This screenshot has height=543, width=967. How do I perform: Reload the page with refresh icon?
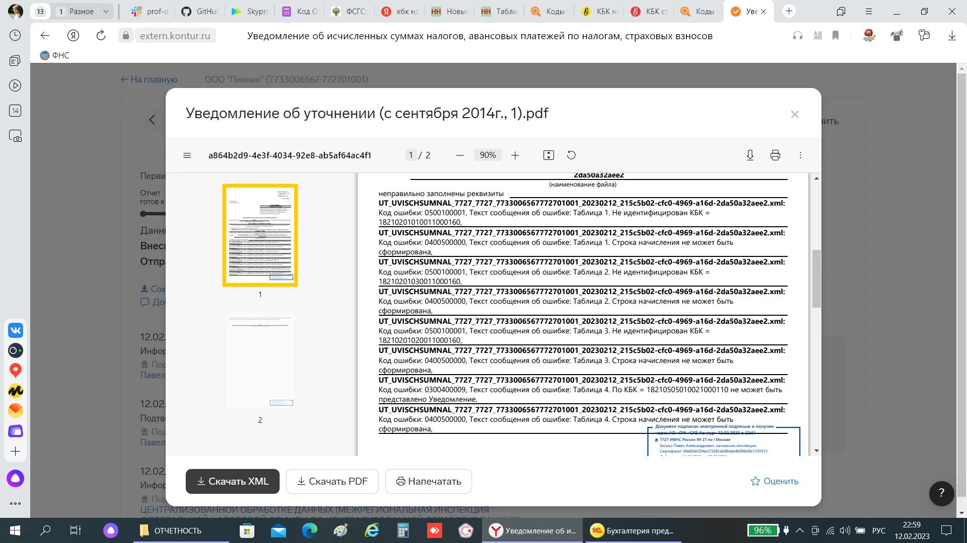101,36
